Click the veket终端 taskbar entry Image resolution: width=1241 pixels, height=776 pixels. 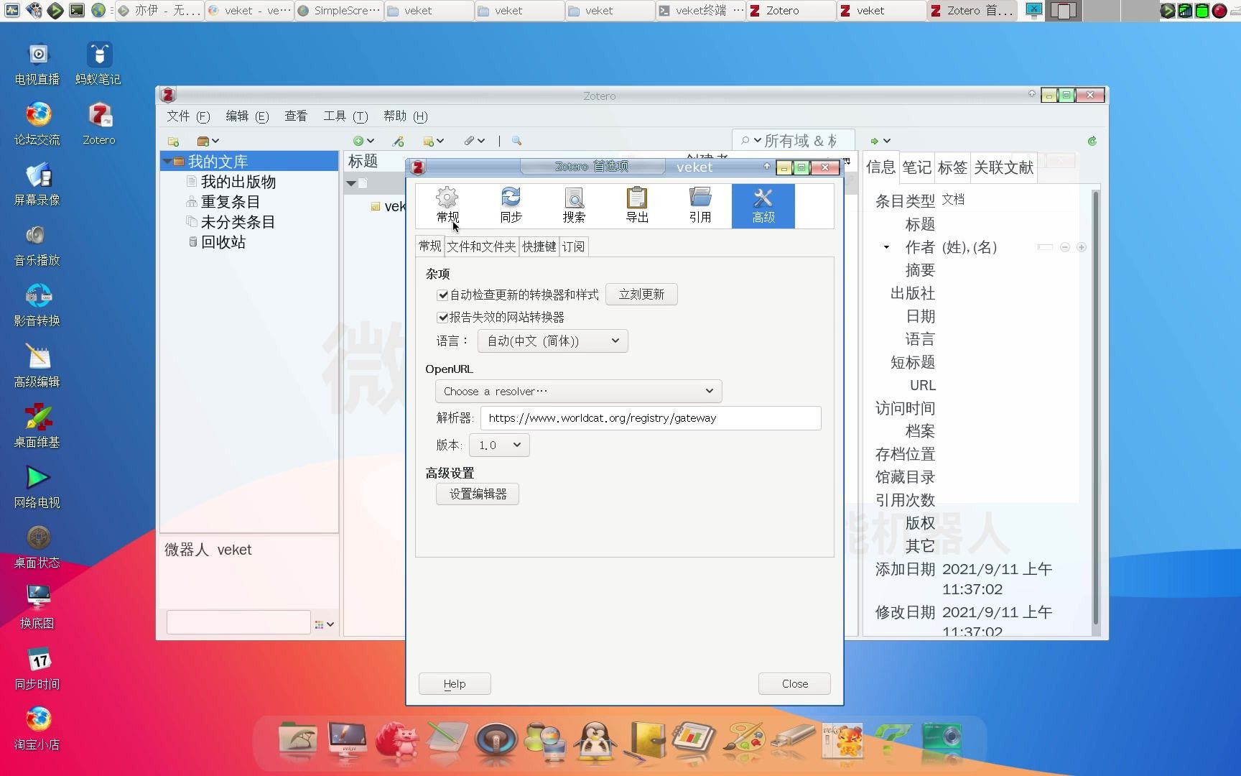pos(701,11)
